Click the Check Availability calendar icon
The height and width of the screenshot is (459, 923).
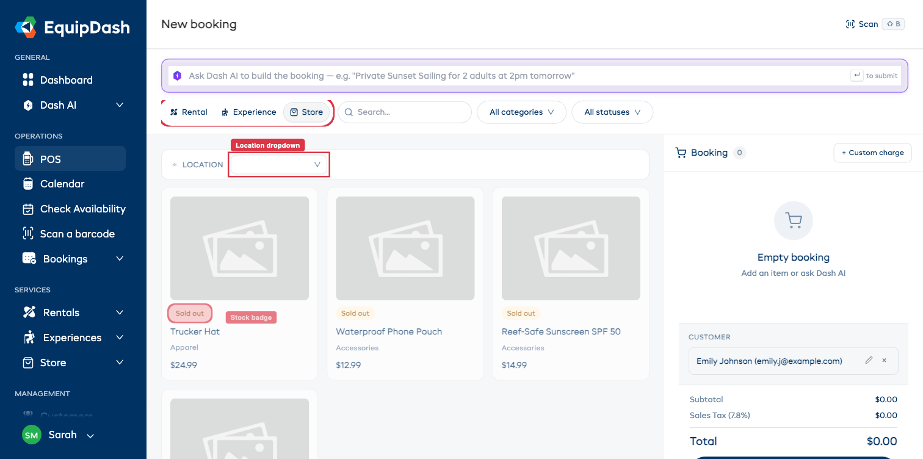(27, 209)
